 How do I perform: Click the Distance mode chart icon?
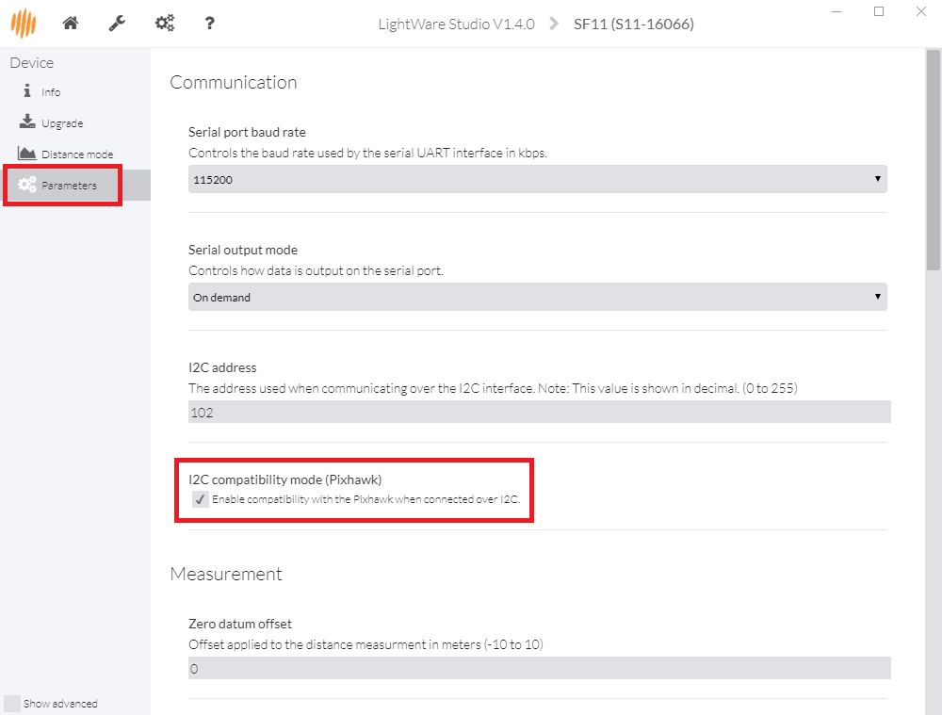[x=27, y=154]
